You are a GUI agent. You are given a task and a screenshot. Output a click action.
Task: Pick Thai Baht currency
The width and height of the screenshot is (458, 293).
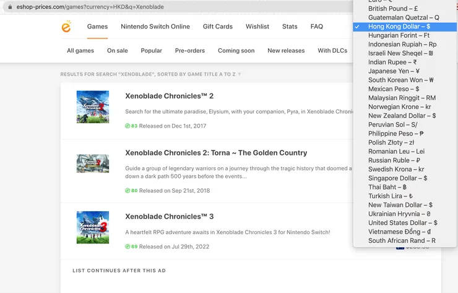[405, 187]
